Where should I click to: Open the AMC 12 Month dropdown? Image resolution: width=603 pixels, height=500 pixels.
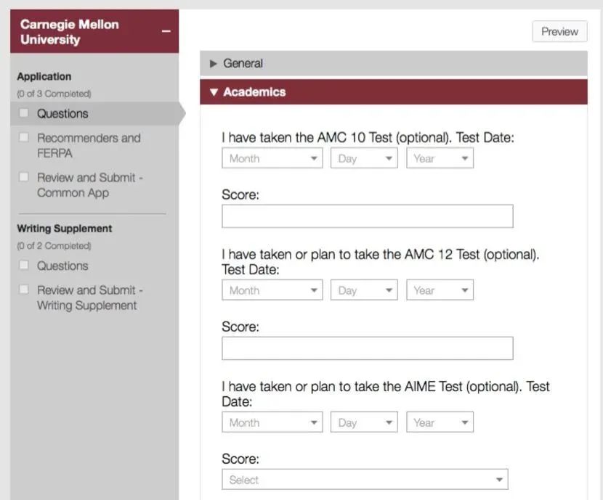coord(272,290)
